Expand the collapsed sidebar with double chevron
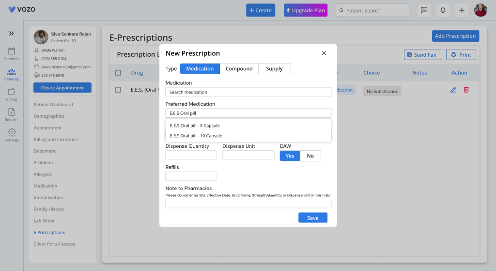Screen dimensions: 496x271 click(12, 33)
